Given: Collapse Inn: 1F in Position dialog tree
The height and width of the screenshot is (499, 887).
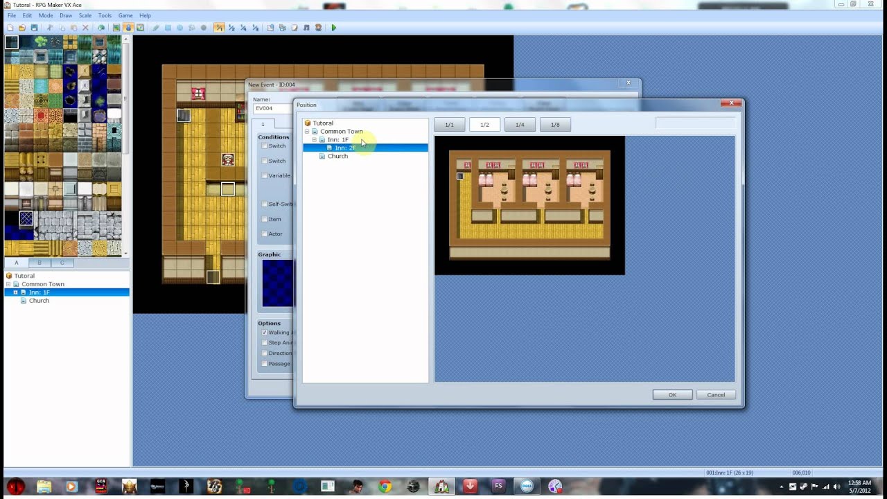Looking at the screenshot, I should 314,140.
